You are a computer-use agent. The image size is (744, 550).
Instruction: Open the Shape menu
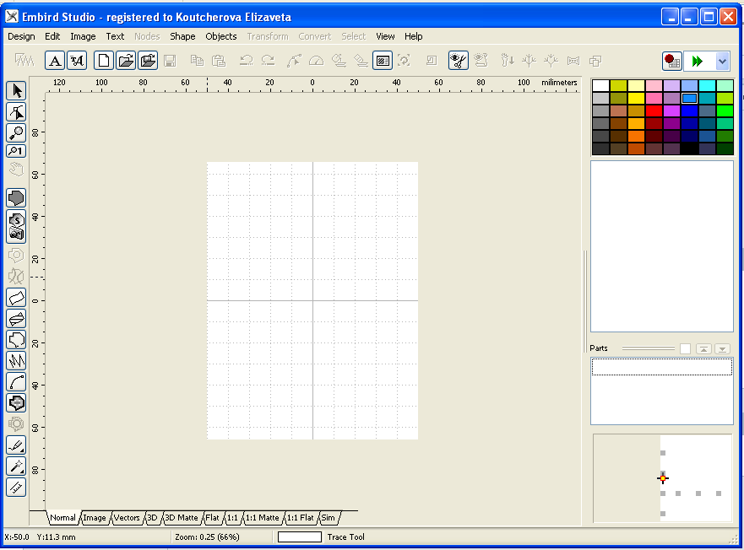[x=182, y=36]
